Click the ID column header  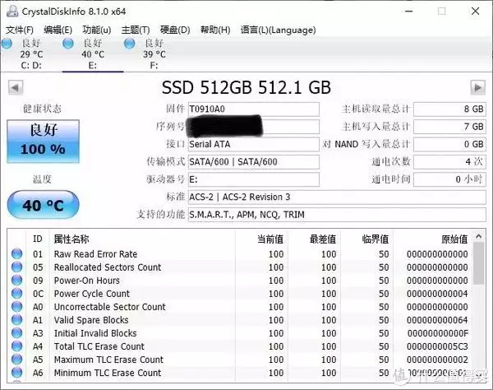38,239
